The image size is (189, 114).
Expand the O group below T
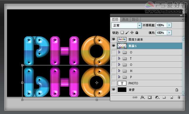(119, 65)
